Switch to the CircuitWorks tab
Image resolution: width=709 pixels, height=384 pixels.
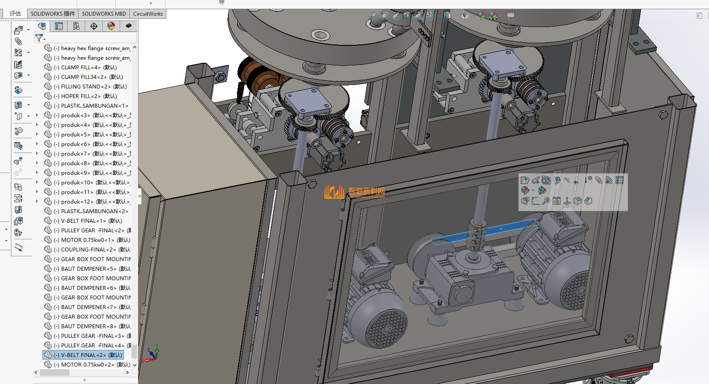(148, 14)
